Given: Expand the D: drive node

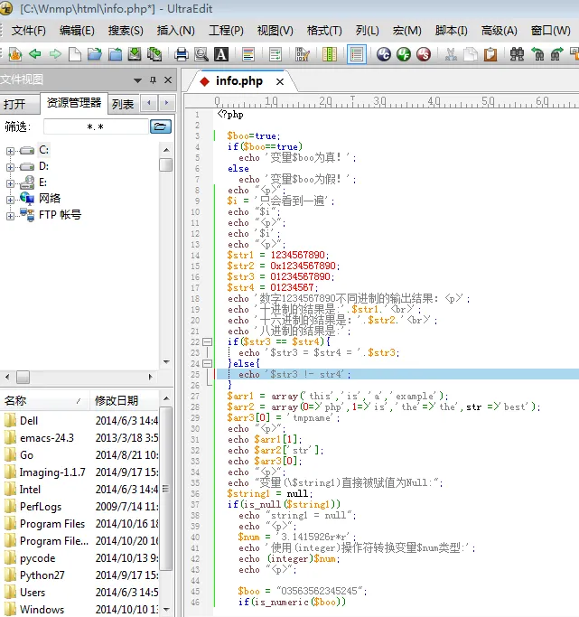Looking at the screenshot, I should pos(10,167).
